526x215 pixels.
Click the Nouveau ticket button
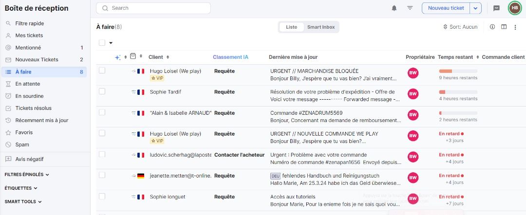446,8
